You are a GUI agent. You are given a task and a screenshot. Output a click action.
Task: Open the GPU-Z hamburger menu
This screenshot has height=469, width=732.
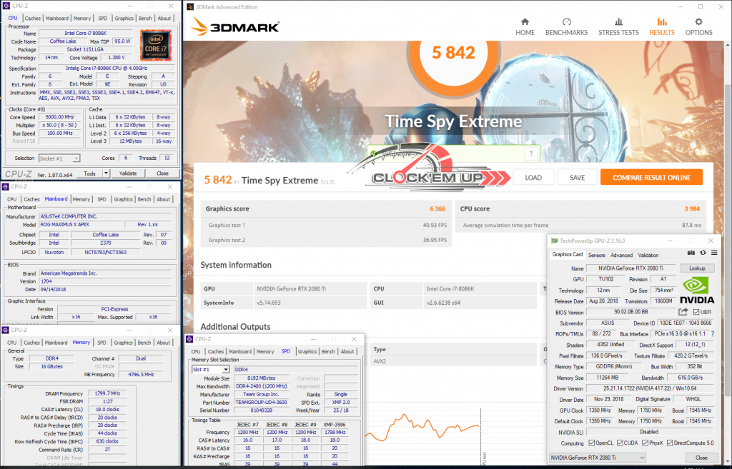714,253
